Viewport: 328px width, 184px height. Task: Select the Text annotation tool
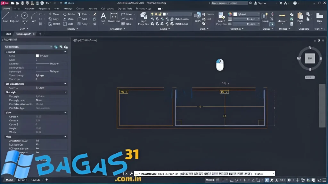(103, 17)
